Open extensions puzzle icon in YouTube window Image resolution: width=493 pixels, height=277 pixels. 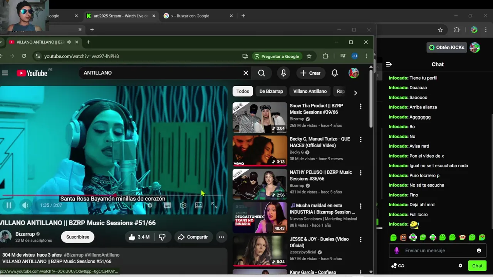[325, 56]
